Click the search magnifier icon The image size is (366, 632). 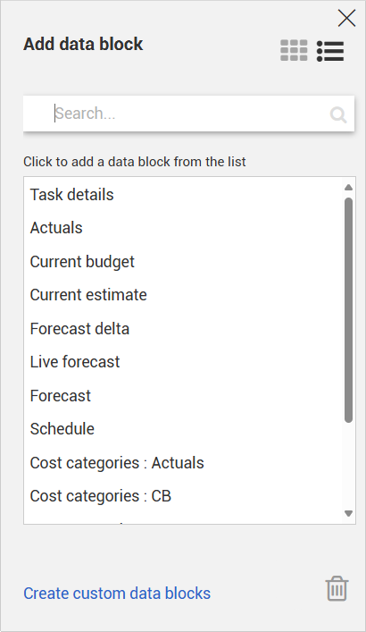338,114
